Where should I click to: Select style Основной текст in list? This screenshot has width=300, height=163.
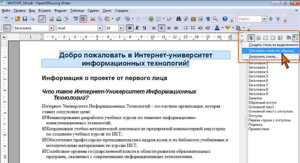click(x=261, y=107)
